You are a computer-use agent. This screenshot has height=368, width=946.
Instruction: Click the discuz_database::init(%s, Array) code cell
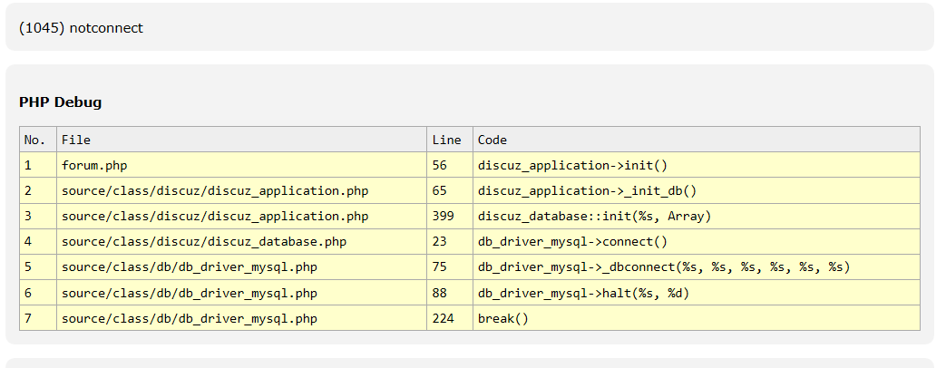594,216
